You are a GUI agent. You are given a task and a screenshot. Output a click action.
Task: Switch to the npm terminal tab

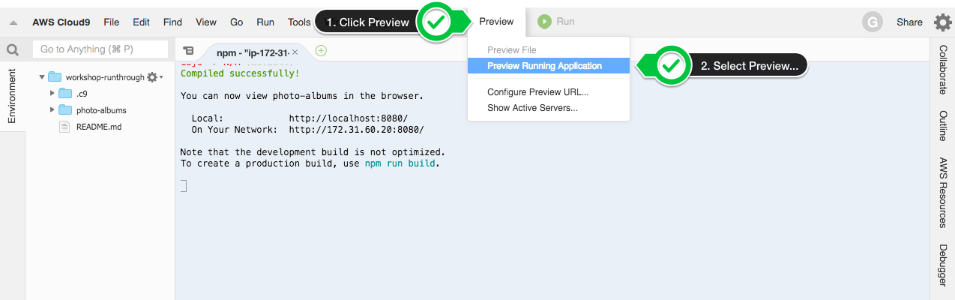253,52
